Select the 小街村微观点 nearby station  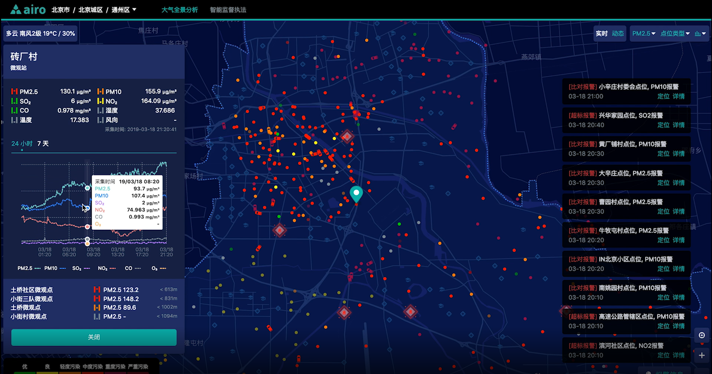pyautogui.click(x=29, y=317)
